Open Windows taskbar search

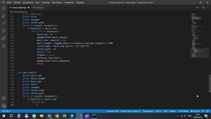11,116
